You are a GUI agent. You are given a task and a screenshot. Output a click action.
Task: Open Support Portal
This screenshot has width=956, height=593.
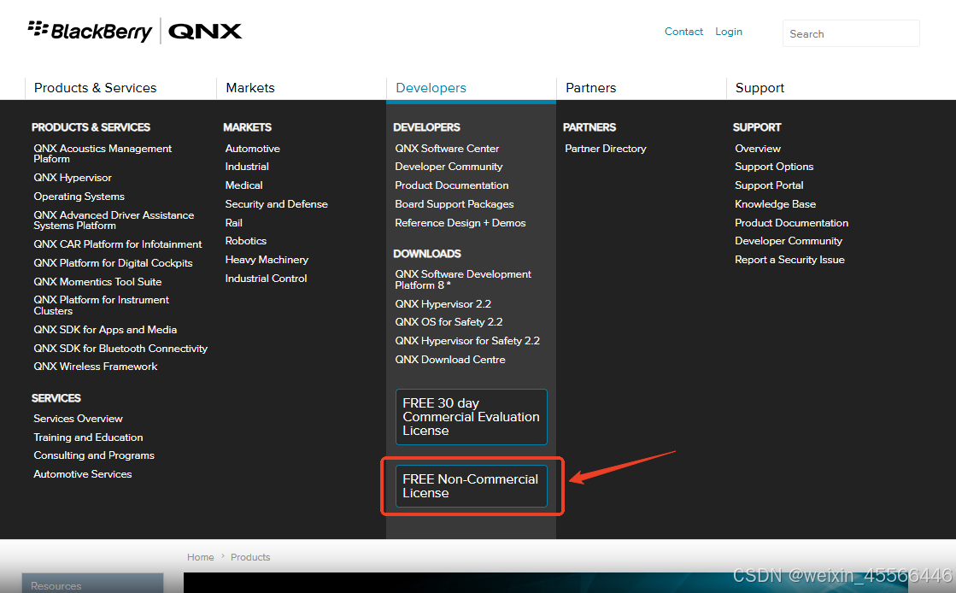769,185
